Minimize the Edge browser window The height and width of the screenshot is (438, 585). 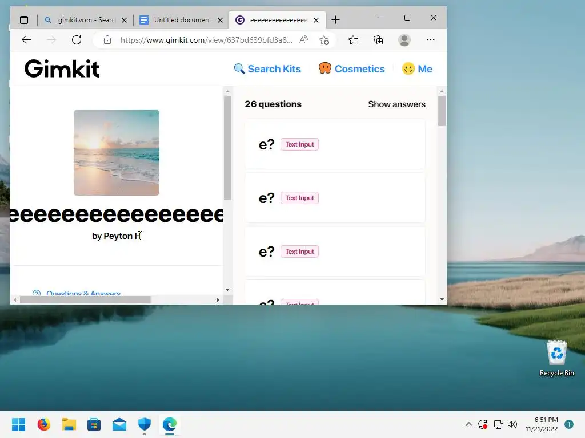381,18
